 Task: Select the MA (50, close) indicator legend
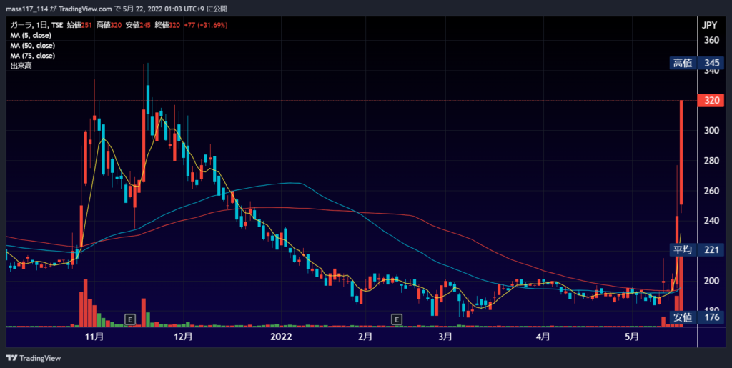[33, 46]
